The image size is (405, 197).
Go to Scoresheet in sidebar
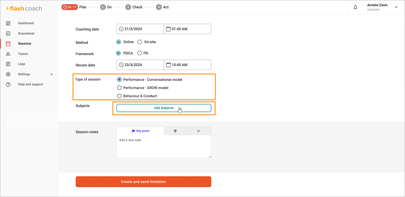(x=26, y=33)
